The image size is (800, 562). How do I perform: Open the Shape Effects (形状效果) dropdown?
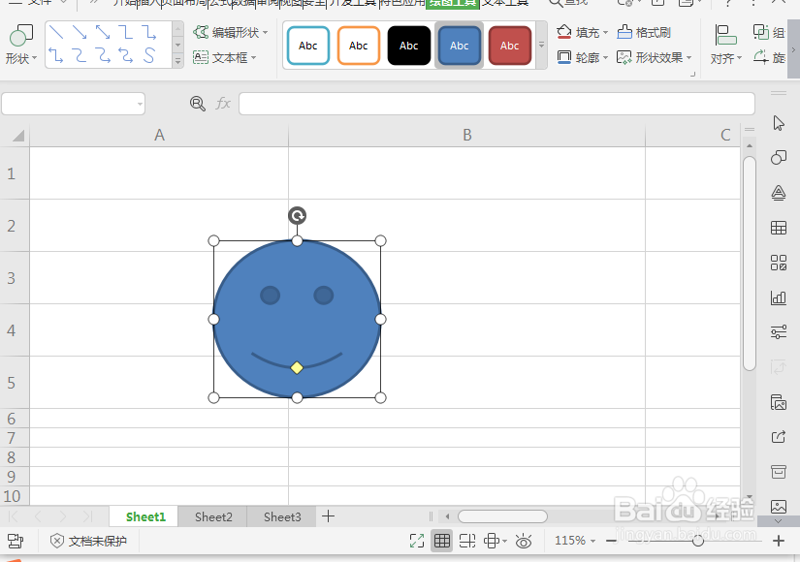pos(655,57)
